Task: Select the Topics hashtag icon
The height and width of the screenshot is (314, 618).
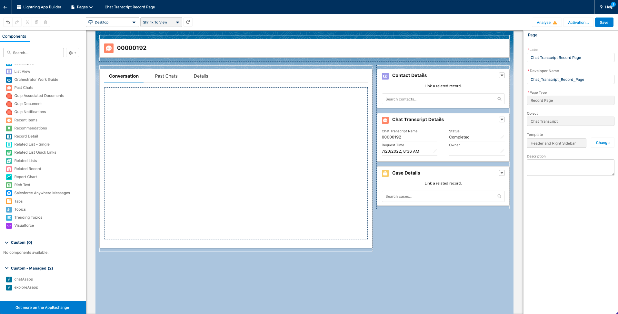Action: click(9, 209)
